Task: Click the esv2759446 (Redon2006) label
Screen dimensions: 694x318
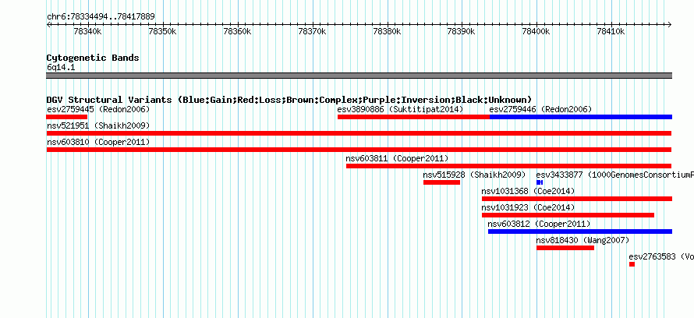Action: tap(540, 109)
